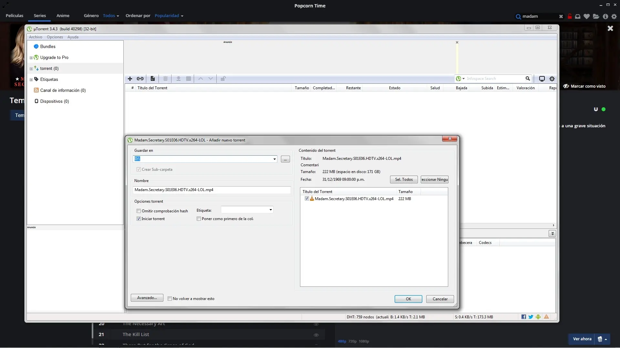620x348 pixels.
Task: Click the Sel. Todos button
Action: (x=404, y=179)
